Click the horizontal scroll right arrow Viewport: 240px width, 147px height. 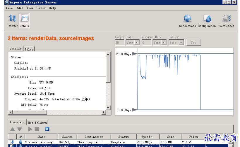[104, 112]
